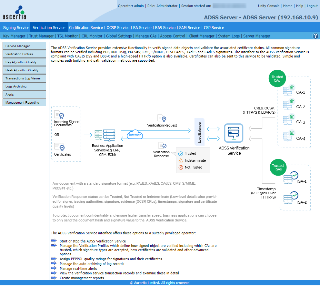Open Server Manager
The width and height of the screenshot is (320, 286).
[256, 36]
